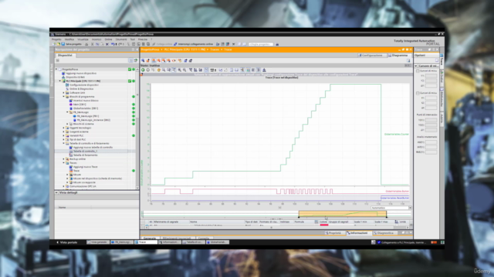Select Tabella di controllo_1 in tree
494x277 pixels.
point(85,151)
